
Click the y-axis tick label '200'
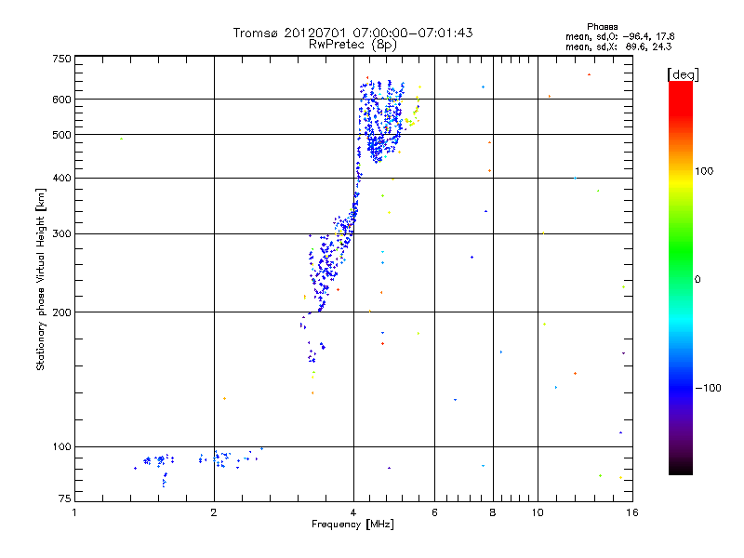click(61, 312)
